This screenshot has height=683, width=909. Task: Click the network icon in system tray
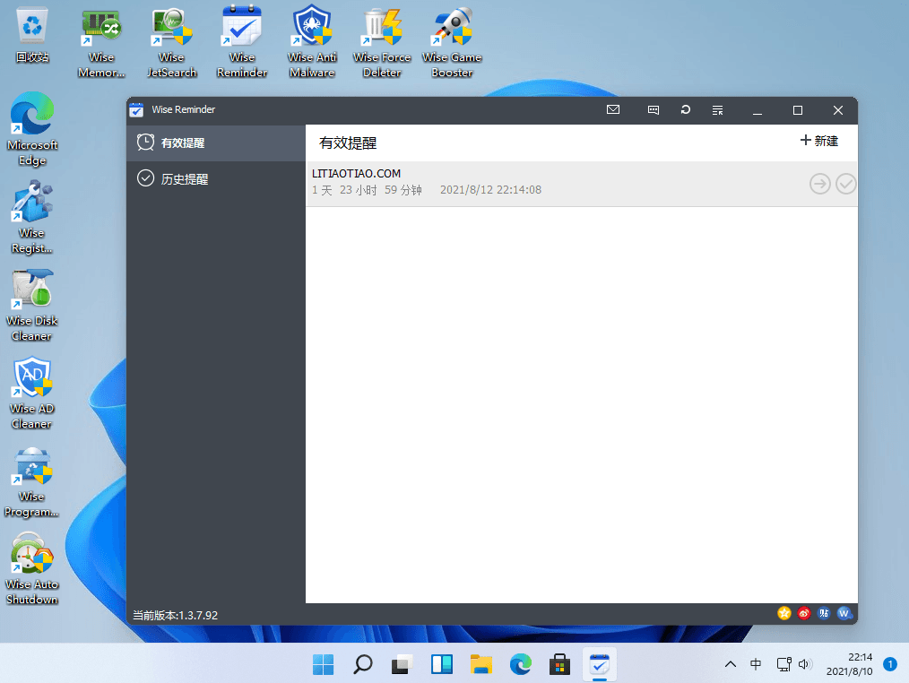(783, 664)
